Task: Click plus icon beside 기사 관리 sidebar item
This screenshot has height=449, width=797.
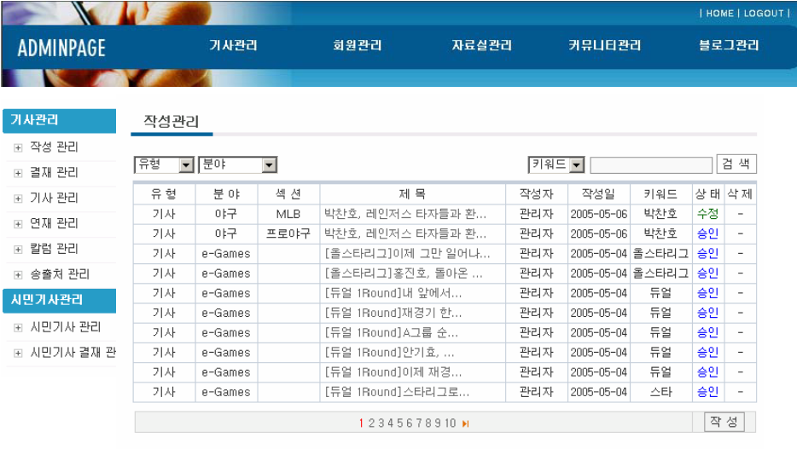Action: click(18, 199)
